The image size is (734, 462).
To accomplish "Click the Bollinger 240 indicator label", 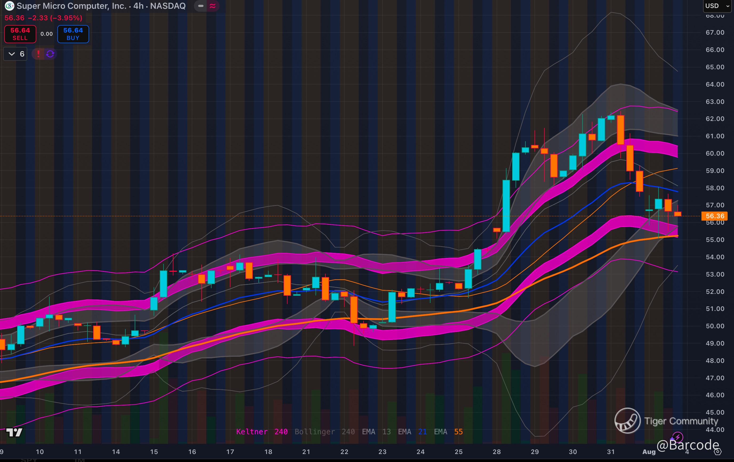I will click(324, 432).
